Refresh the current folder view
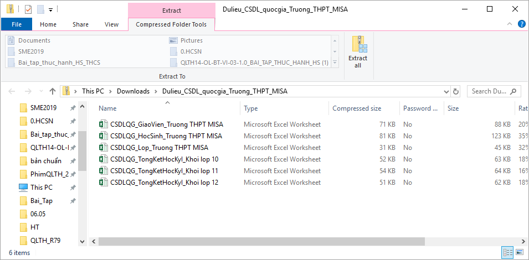Viewport: 529px width, 260px height. click(456, 91)
